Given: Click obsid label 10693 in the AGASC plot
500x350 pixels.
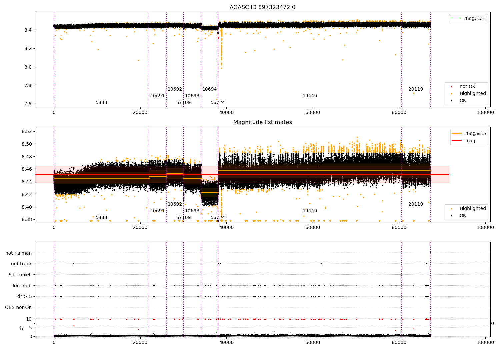Looking at the screenshot, I should coord(192,96).
